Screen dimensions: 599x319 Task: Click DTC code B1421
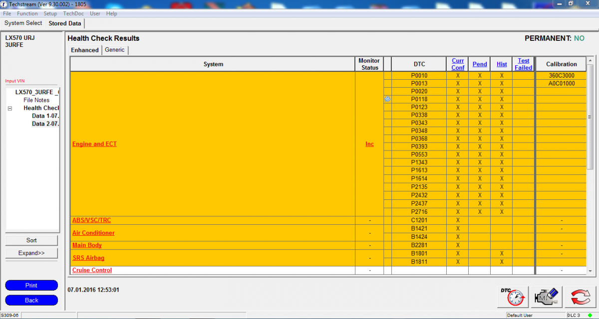[419, 229]
